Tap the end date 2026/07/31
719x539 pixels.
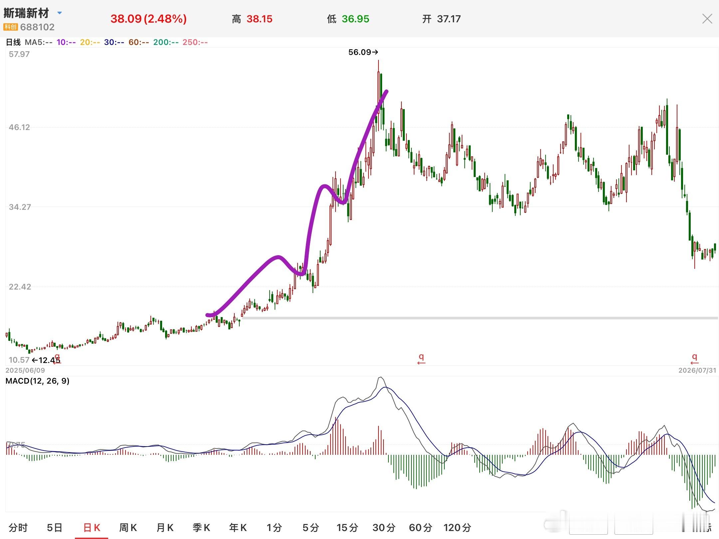coord(697,370)
